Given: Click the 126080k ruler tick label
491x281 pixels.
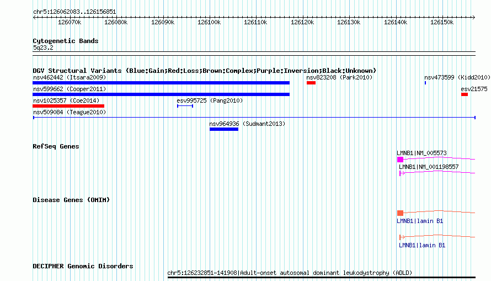Looking at the screenshot, I should coord(116,22).
